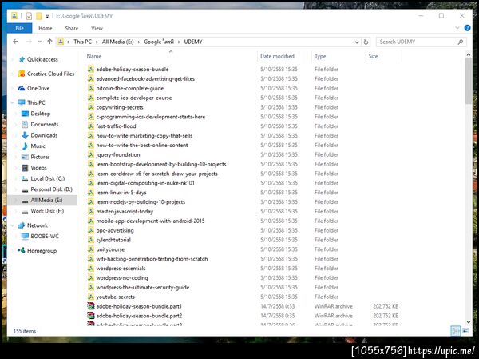479x359 pixels.
Task: Click the BOOBE-WC computer icon
Action: (x=25, y=237)
